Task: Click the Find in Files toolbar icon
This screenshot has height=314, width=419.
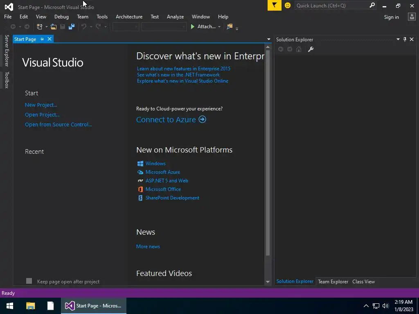Action: click(x=230, y=27)
